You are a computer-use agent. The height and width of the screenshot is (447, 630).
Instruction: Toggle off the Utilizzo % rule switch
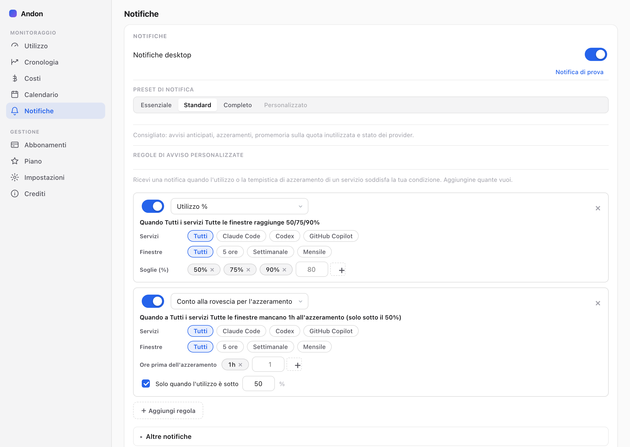(x=153, y=206)
